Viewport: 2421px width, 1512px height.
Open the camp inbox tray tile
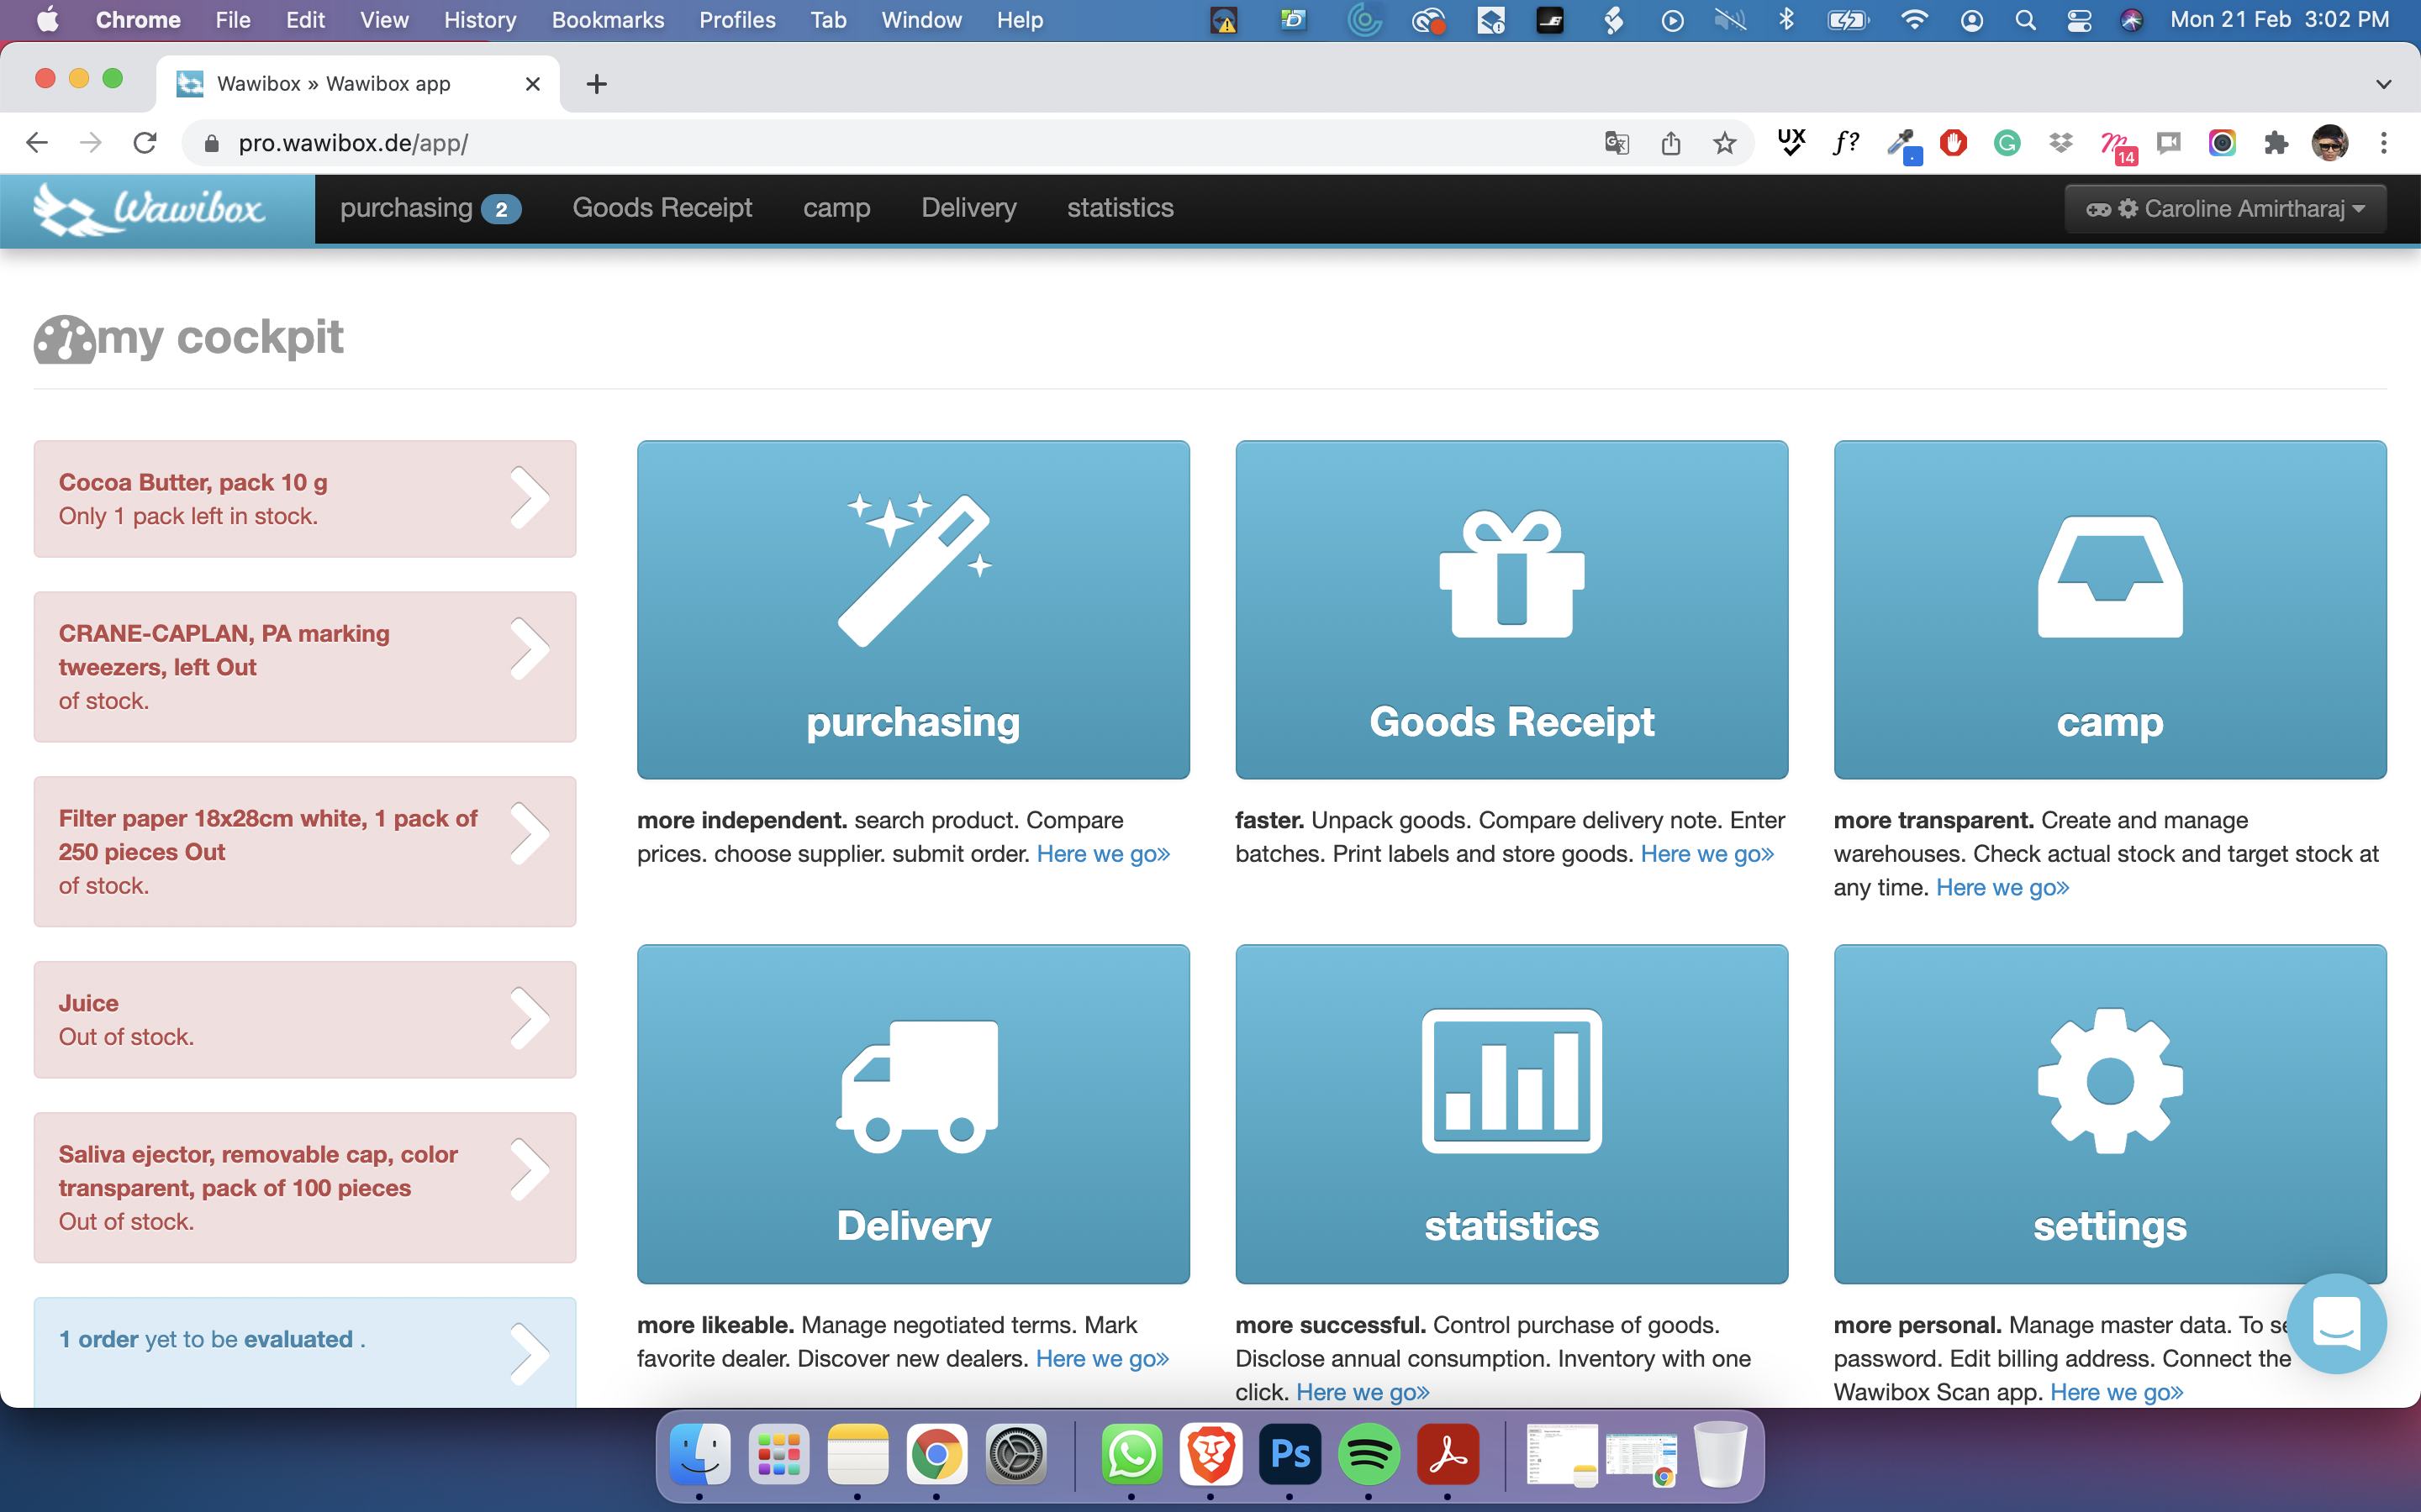(2110, 609)
